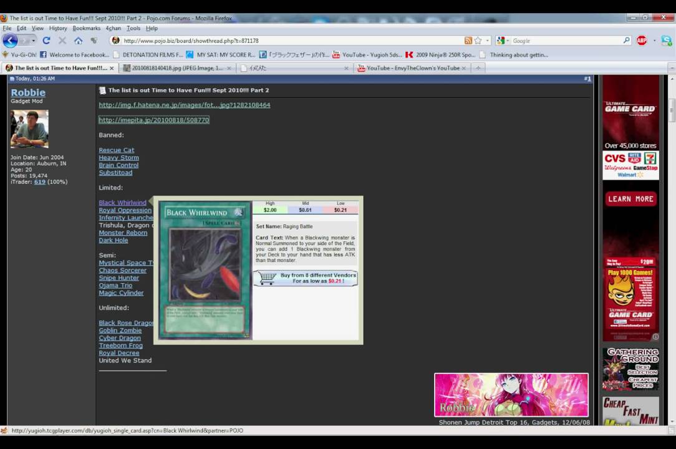Open the Adblock Plus ABP icon
The height and width of the screenshot is (449, 676).
pyautogui.click(x=642, y=41)
